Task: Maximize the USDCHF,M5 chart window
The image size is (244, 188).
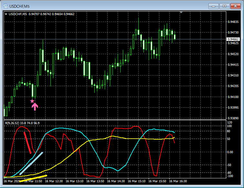Action: coord(224,6)
